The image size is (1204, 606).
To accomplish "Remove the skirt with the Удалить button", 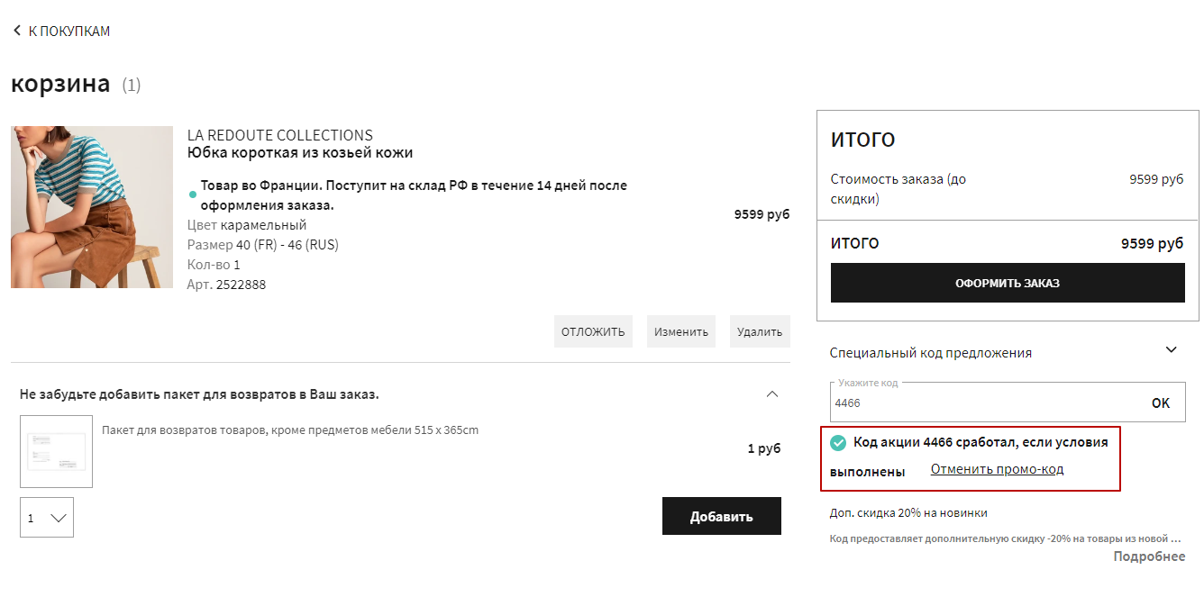I will (759, 331).
